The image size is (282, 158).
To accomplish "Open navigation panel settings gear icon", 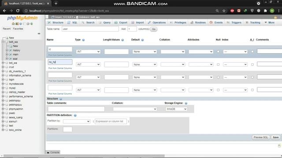I will (28, 24).
